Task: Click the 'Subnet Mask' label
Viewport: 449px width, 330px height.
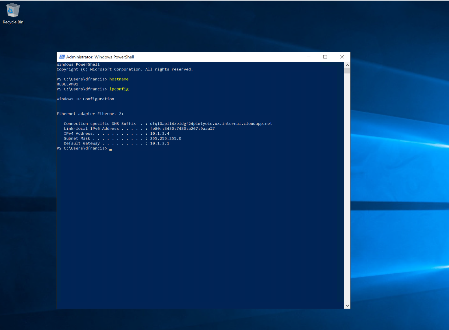Action: coord(77,138)
